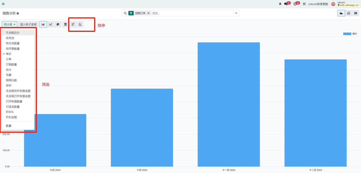Screen dimensions: 361x173
Task: Collapse the 统计值 measures dropdown
Action: [10, 25]
